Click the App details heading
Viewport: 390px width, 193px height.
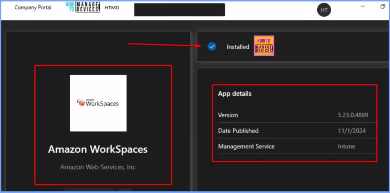235,93
